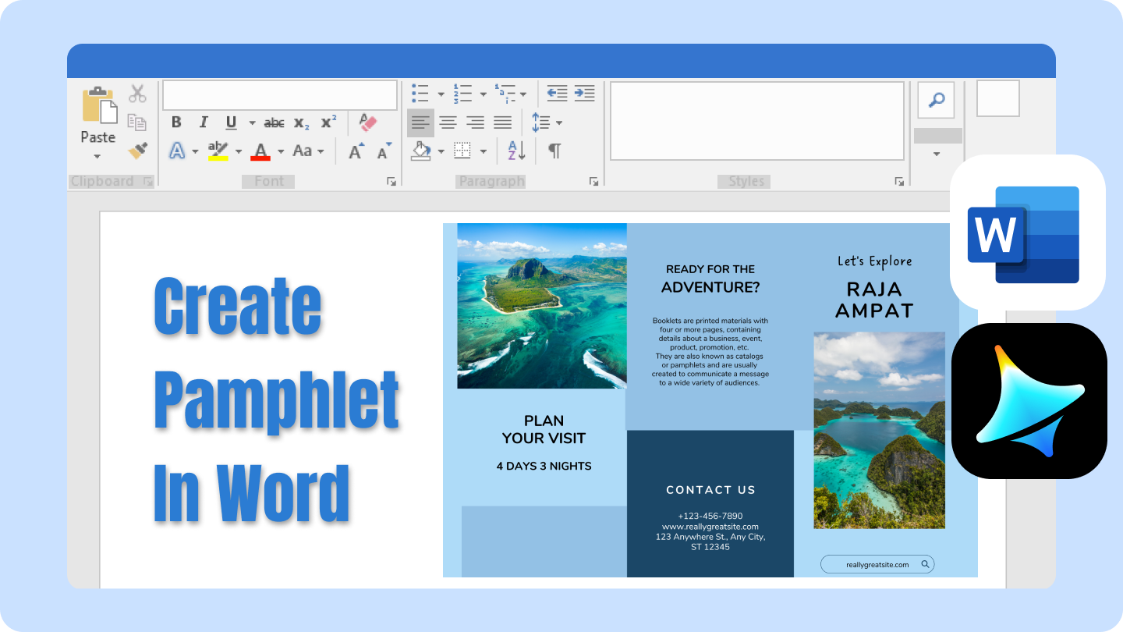Screen dimensions: 1123x632
Task: Select the Format Painter icon
Action: 139,150
